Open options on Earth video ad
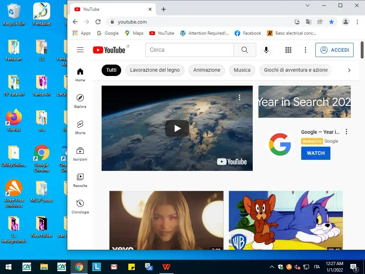The height and width of the screenshot is (274, 365). point(239,97)
